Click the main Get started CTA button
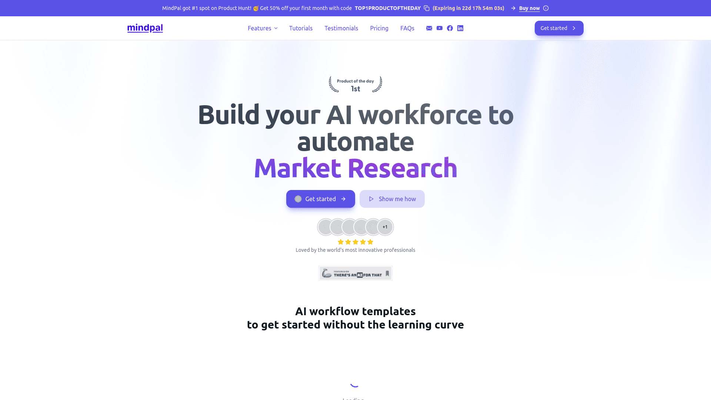Image resolution: width=711 pixels, height=400 pixels. point(320,198)
